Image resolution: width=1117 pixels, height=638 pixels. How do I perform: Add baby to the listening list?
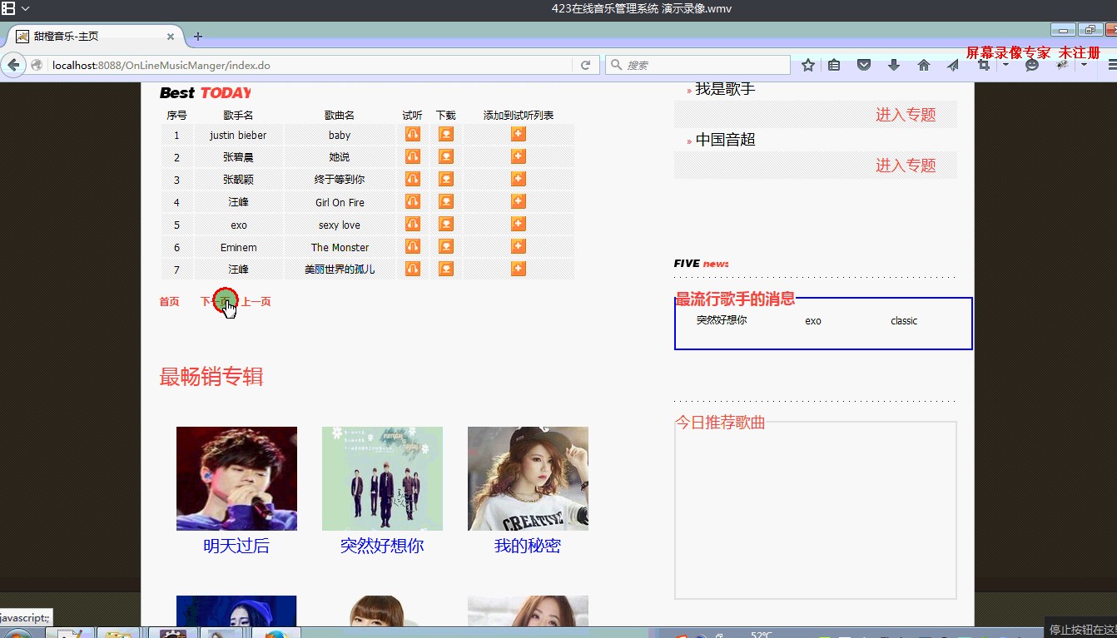pyautogui.click(x=518, y=134)
